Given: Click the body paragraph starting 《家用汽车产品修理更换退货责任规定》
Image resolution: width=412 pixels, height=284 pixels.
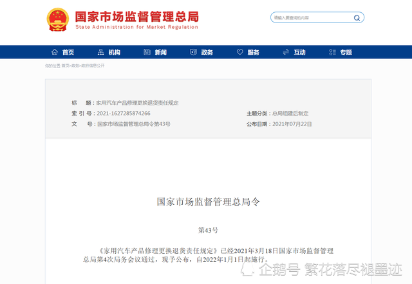Looking at the screenshot, I should pos(208,255).
